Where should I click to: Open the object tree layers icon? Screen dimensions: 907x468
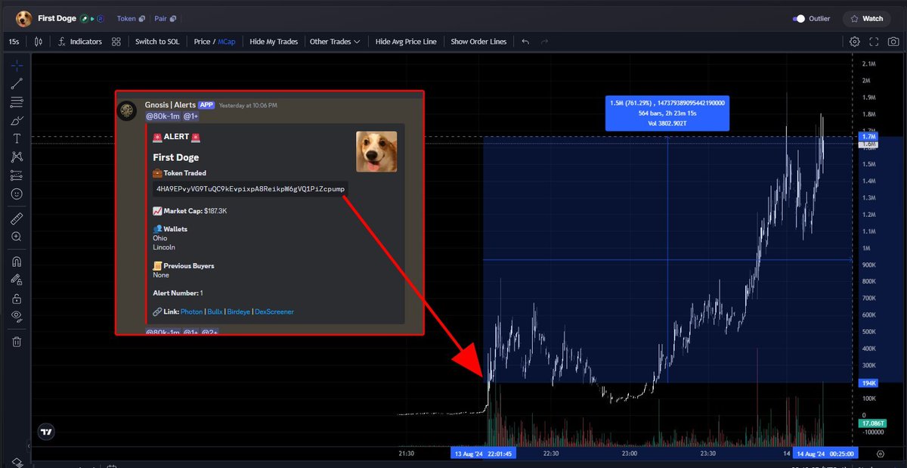pos(17,462)
